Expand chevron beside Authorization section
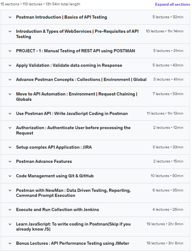Screen dimensions: 192x252 [x=10, y=128]
